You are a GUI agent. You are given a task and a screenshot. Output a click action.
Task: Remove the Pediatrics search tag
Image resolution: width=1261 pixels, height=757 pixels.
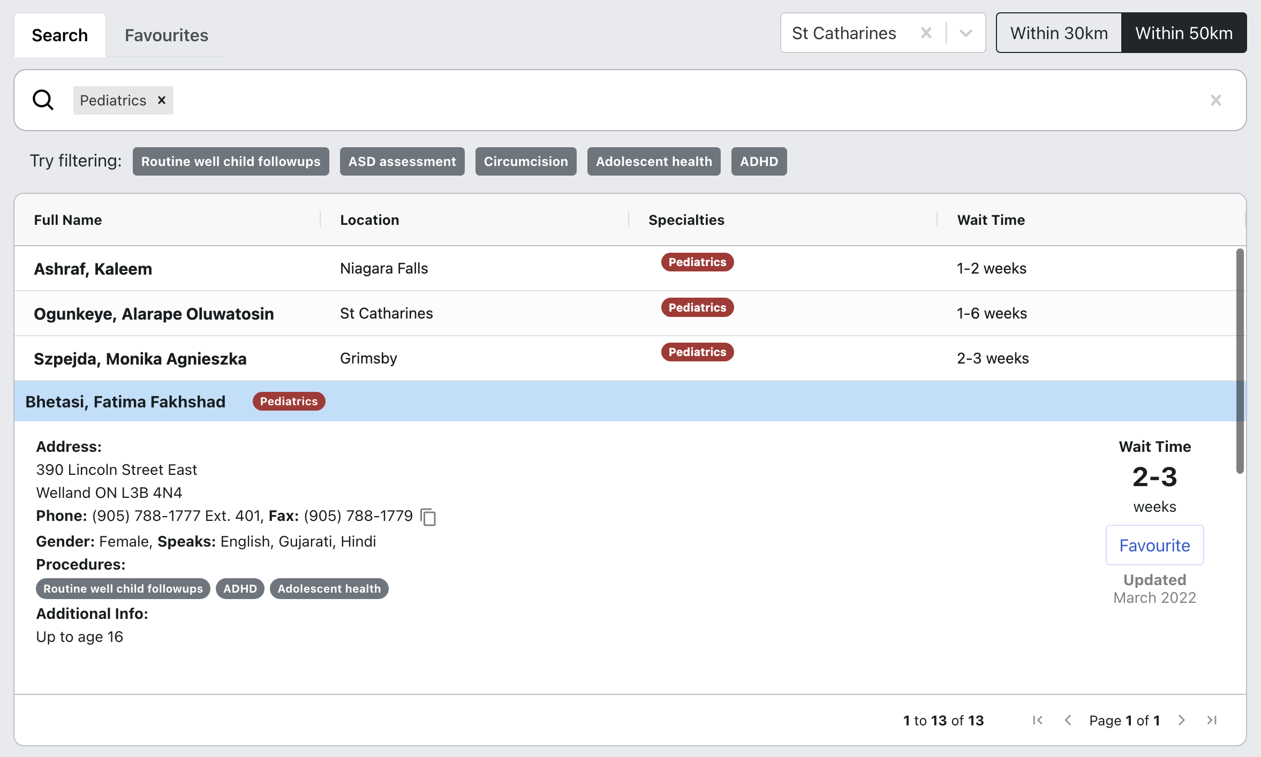[x=162, y=100]
